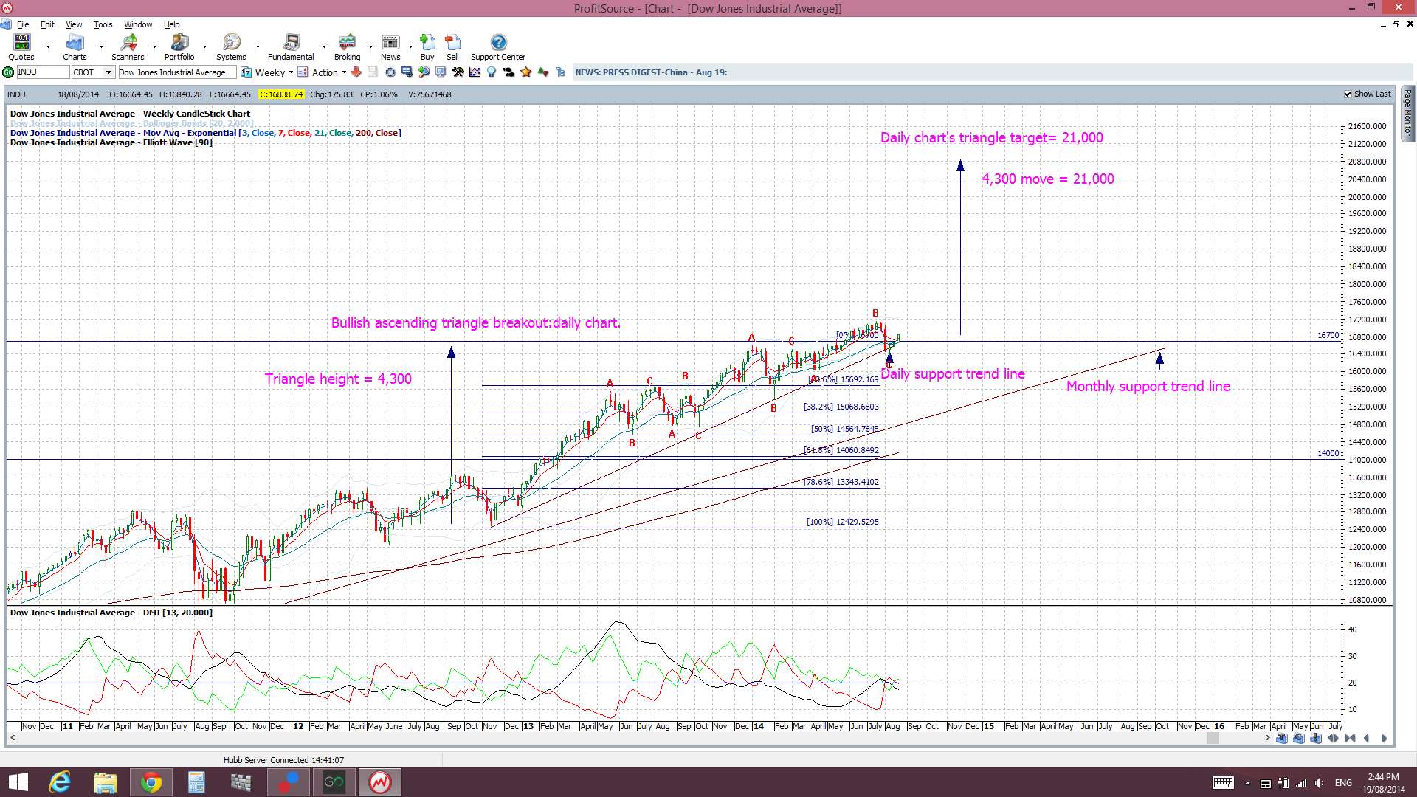This screenshot has width=1417, height=797.
Task: Click the magnifier search icon in toolbar
Action: [x=424, y=72]
